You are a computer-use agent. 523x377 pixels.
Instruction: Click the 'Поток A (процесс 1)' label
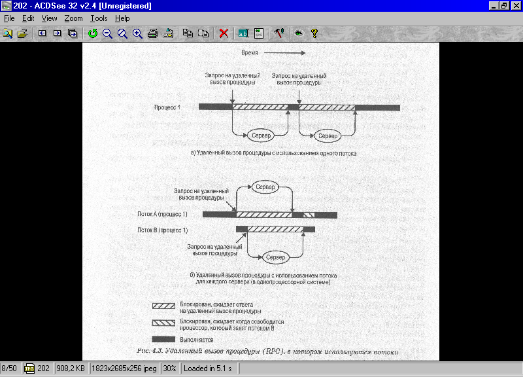tap(162, 214)
